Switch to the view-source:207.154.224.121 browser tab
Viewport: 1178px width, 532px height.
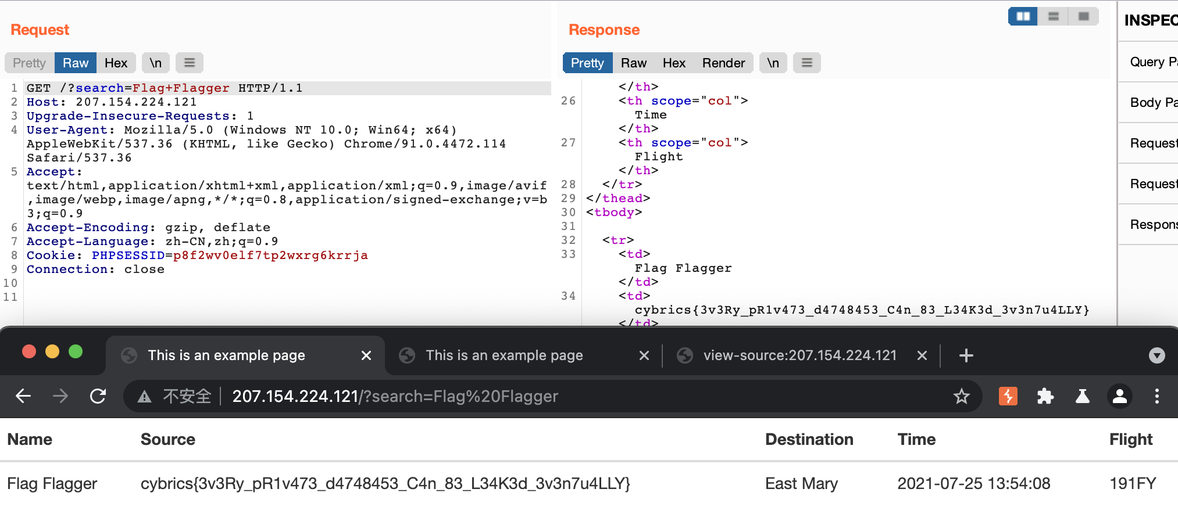click(x=799, y=355)
